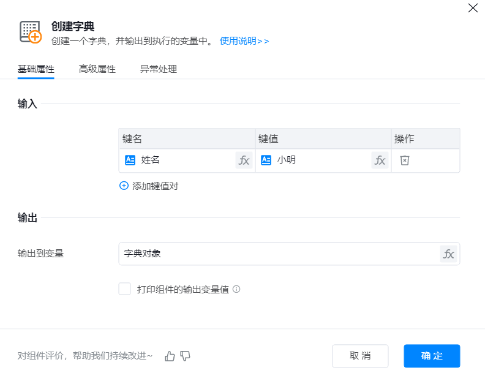Viewport: 485px width, 373px height.
Task: Open the 高级属性 tab
Action: [x=97, y=69]
